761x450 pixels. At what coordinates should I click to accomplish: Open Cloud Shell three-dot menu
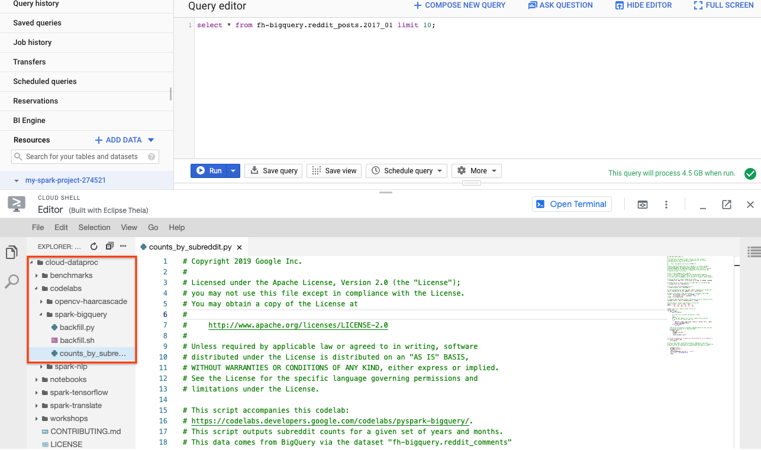(x=666, y=205)
